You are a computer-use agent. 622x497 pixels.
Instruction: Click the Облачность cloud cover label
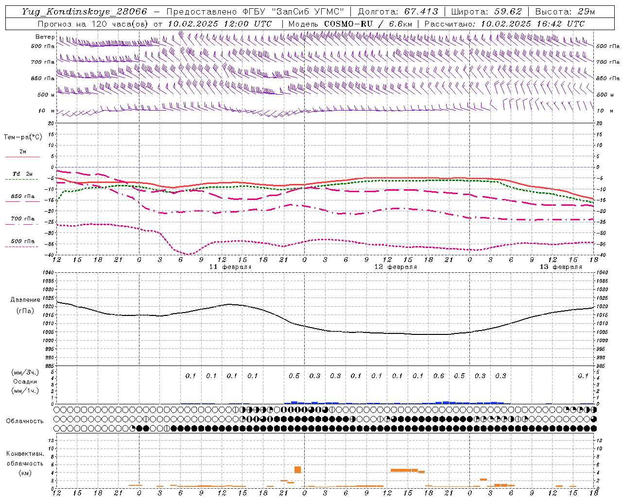[25, 421]
